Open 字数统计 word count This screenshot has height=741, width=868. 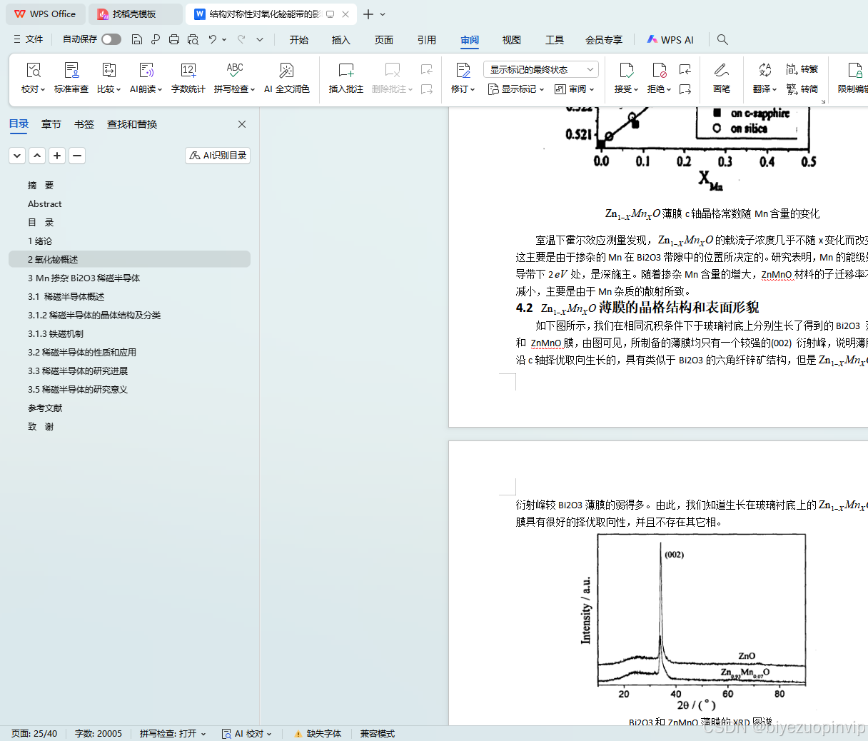tap(188, 78)
